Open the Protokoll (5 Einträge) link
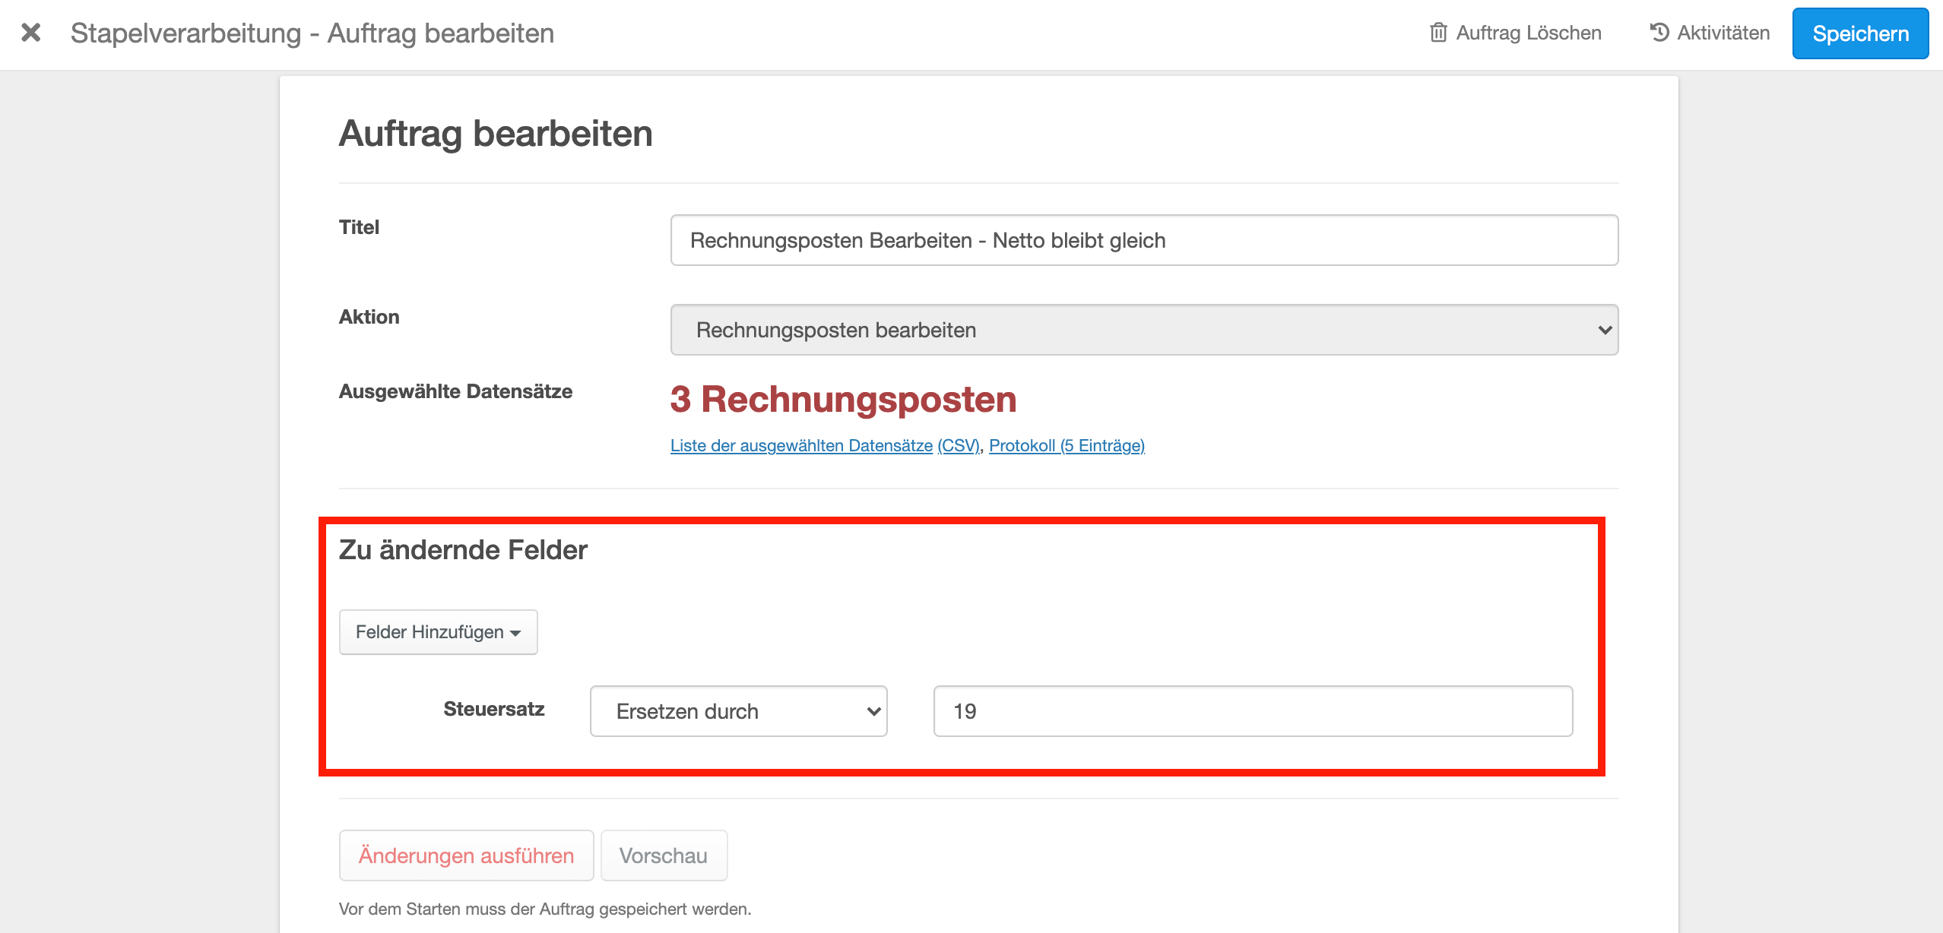This screenshot has width=1943, height=933. pos(1066,445)
